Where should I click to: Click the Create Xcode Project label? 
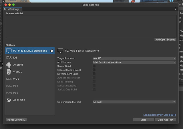pyautogui.click(x=69, y=70)
